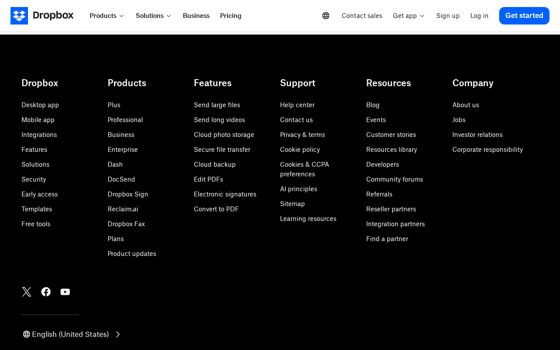This screenshot has height=350, width=560.
Task: Visit the Blog
Action: [373, 105]
